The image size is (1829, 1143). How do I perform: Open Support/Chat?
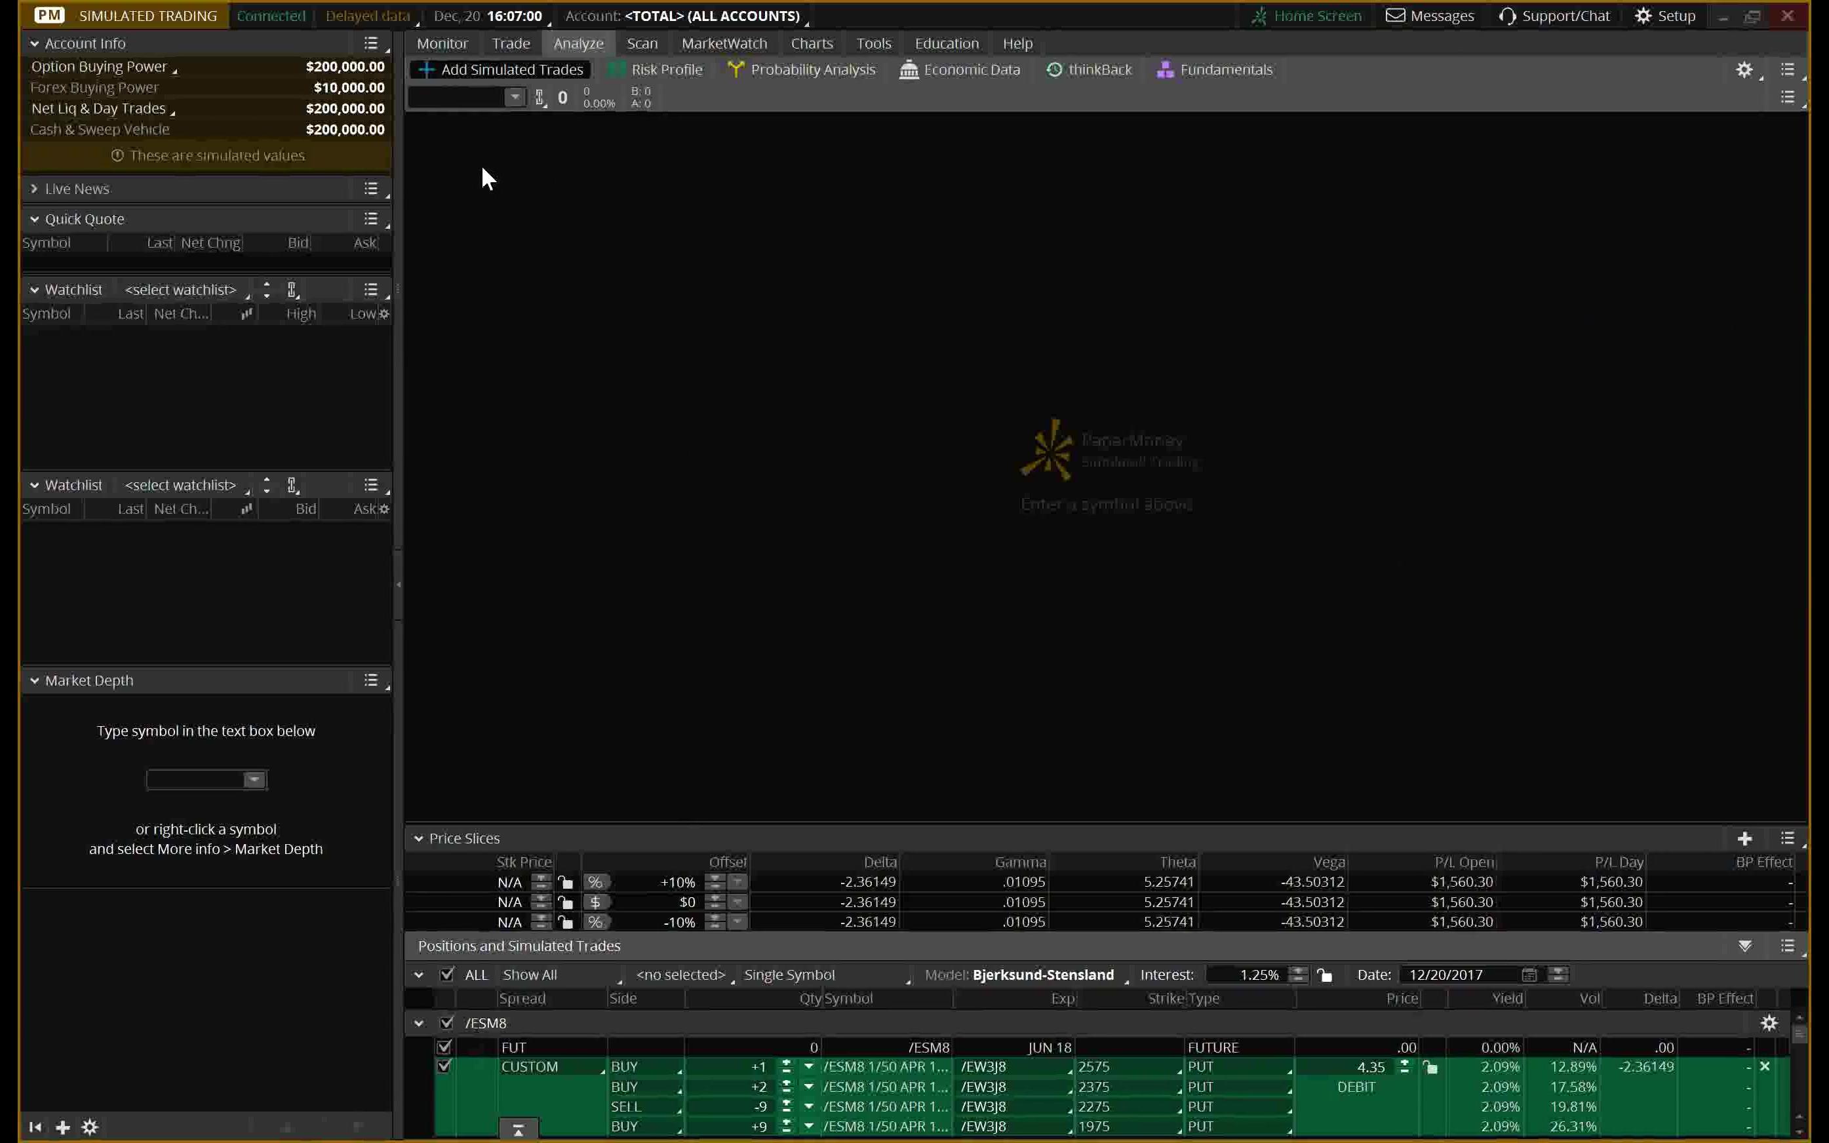pos(1554,16)
